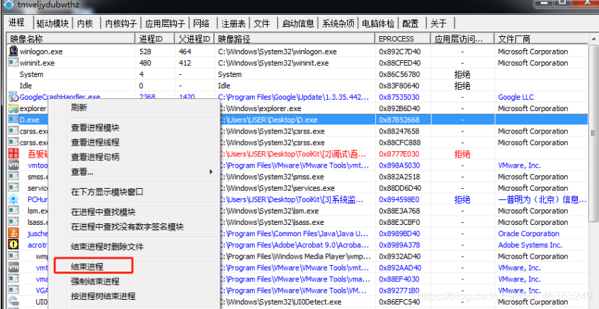
Task: Click the GoogleCrashHandler.exe process icon
Action: coord(13,97)
